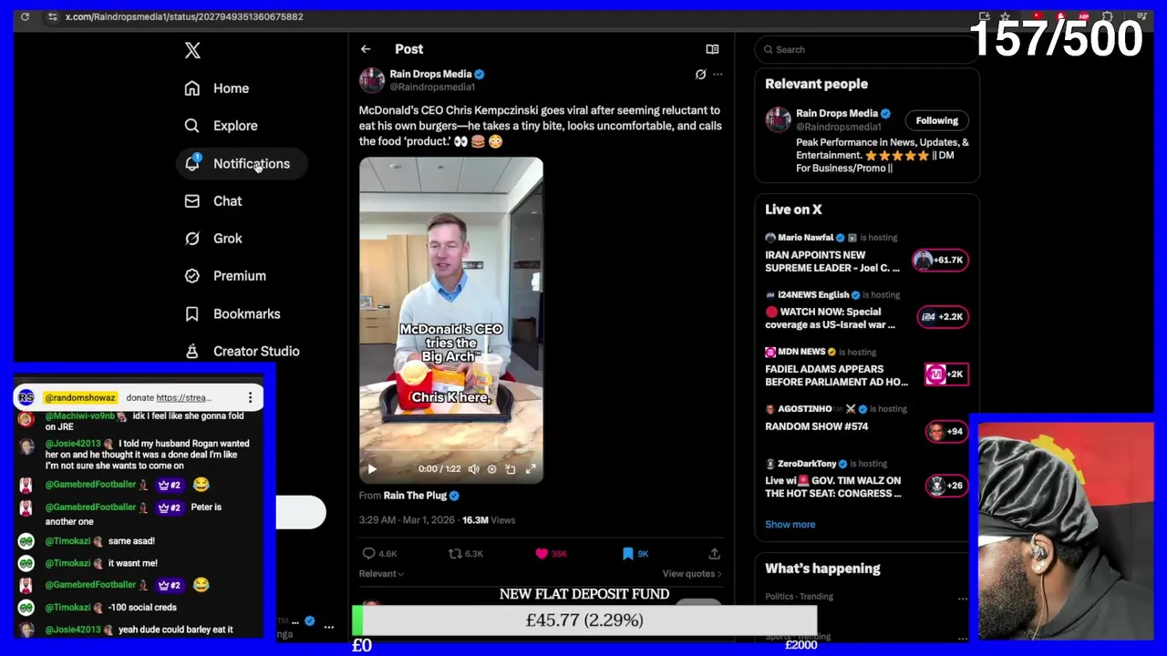
Task: Click the X Search field
Action: tap(866, 50)
